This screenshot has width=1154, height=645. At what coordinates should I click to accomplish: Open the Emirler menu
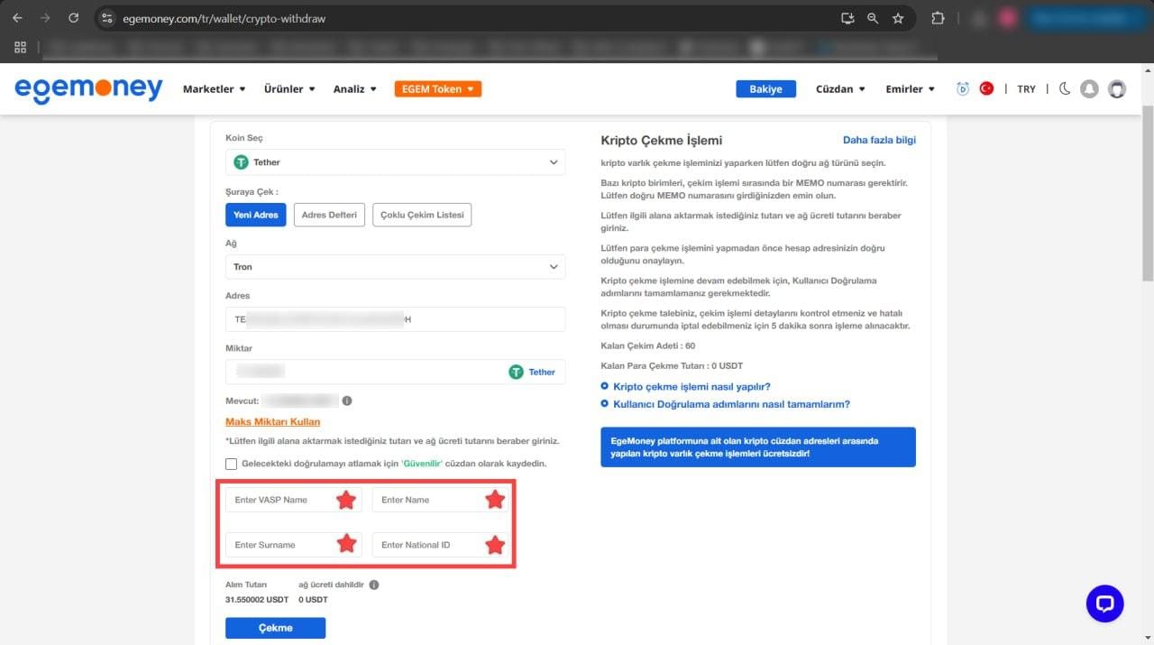911,88
